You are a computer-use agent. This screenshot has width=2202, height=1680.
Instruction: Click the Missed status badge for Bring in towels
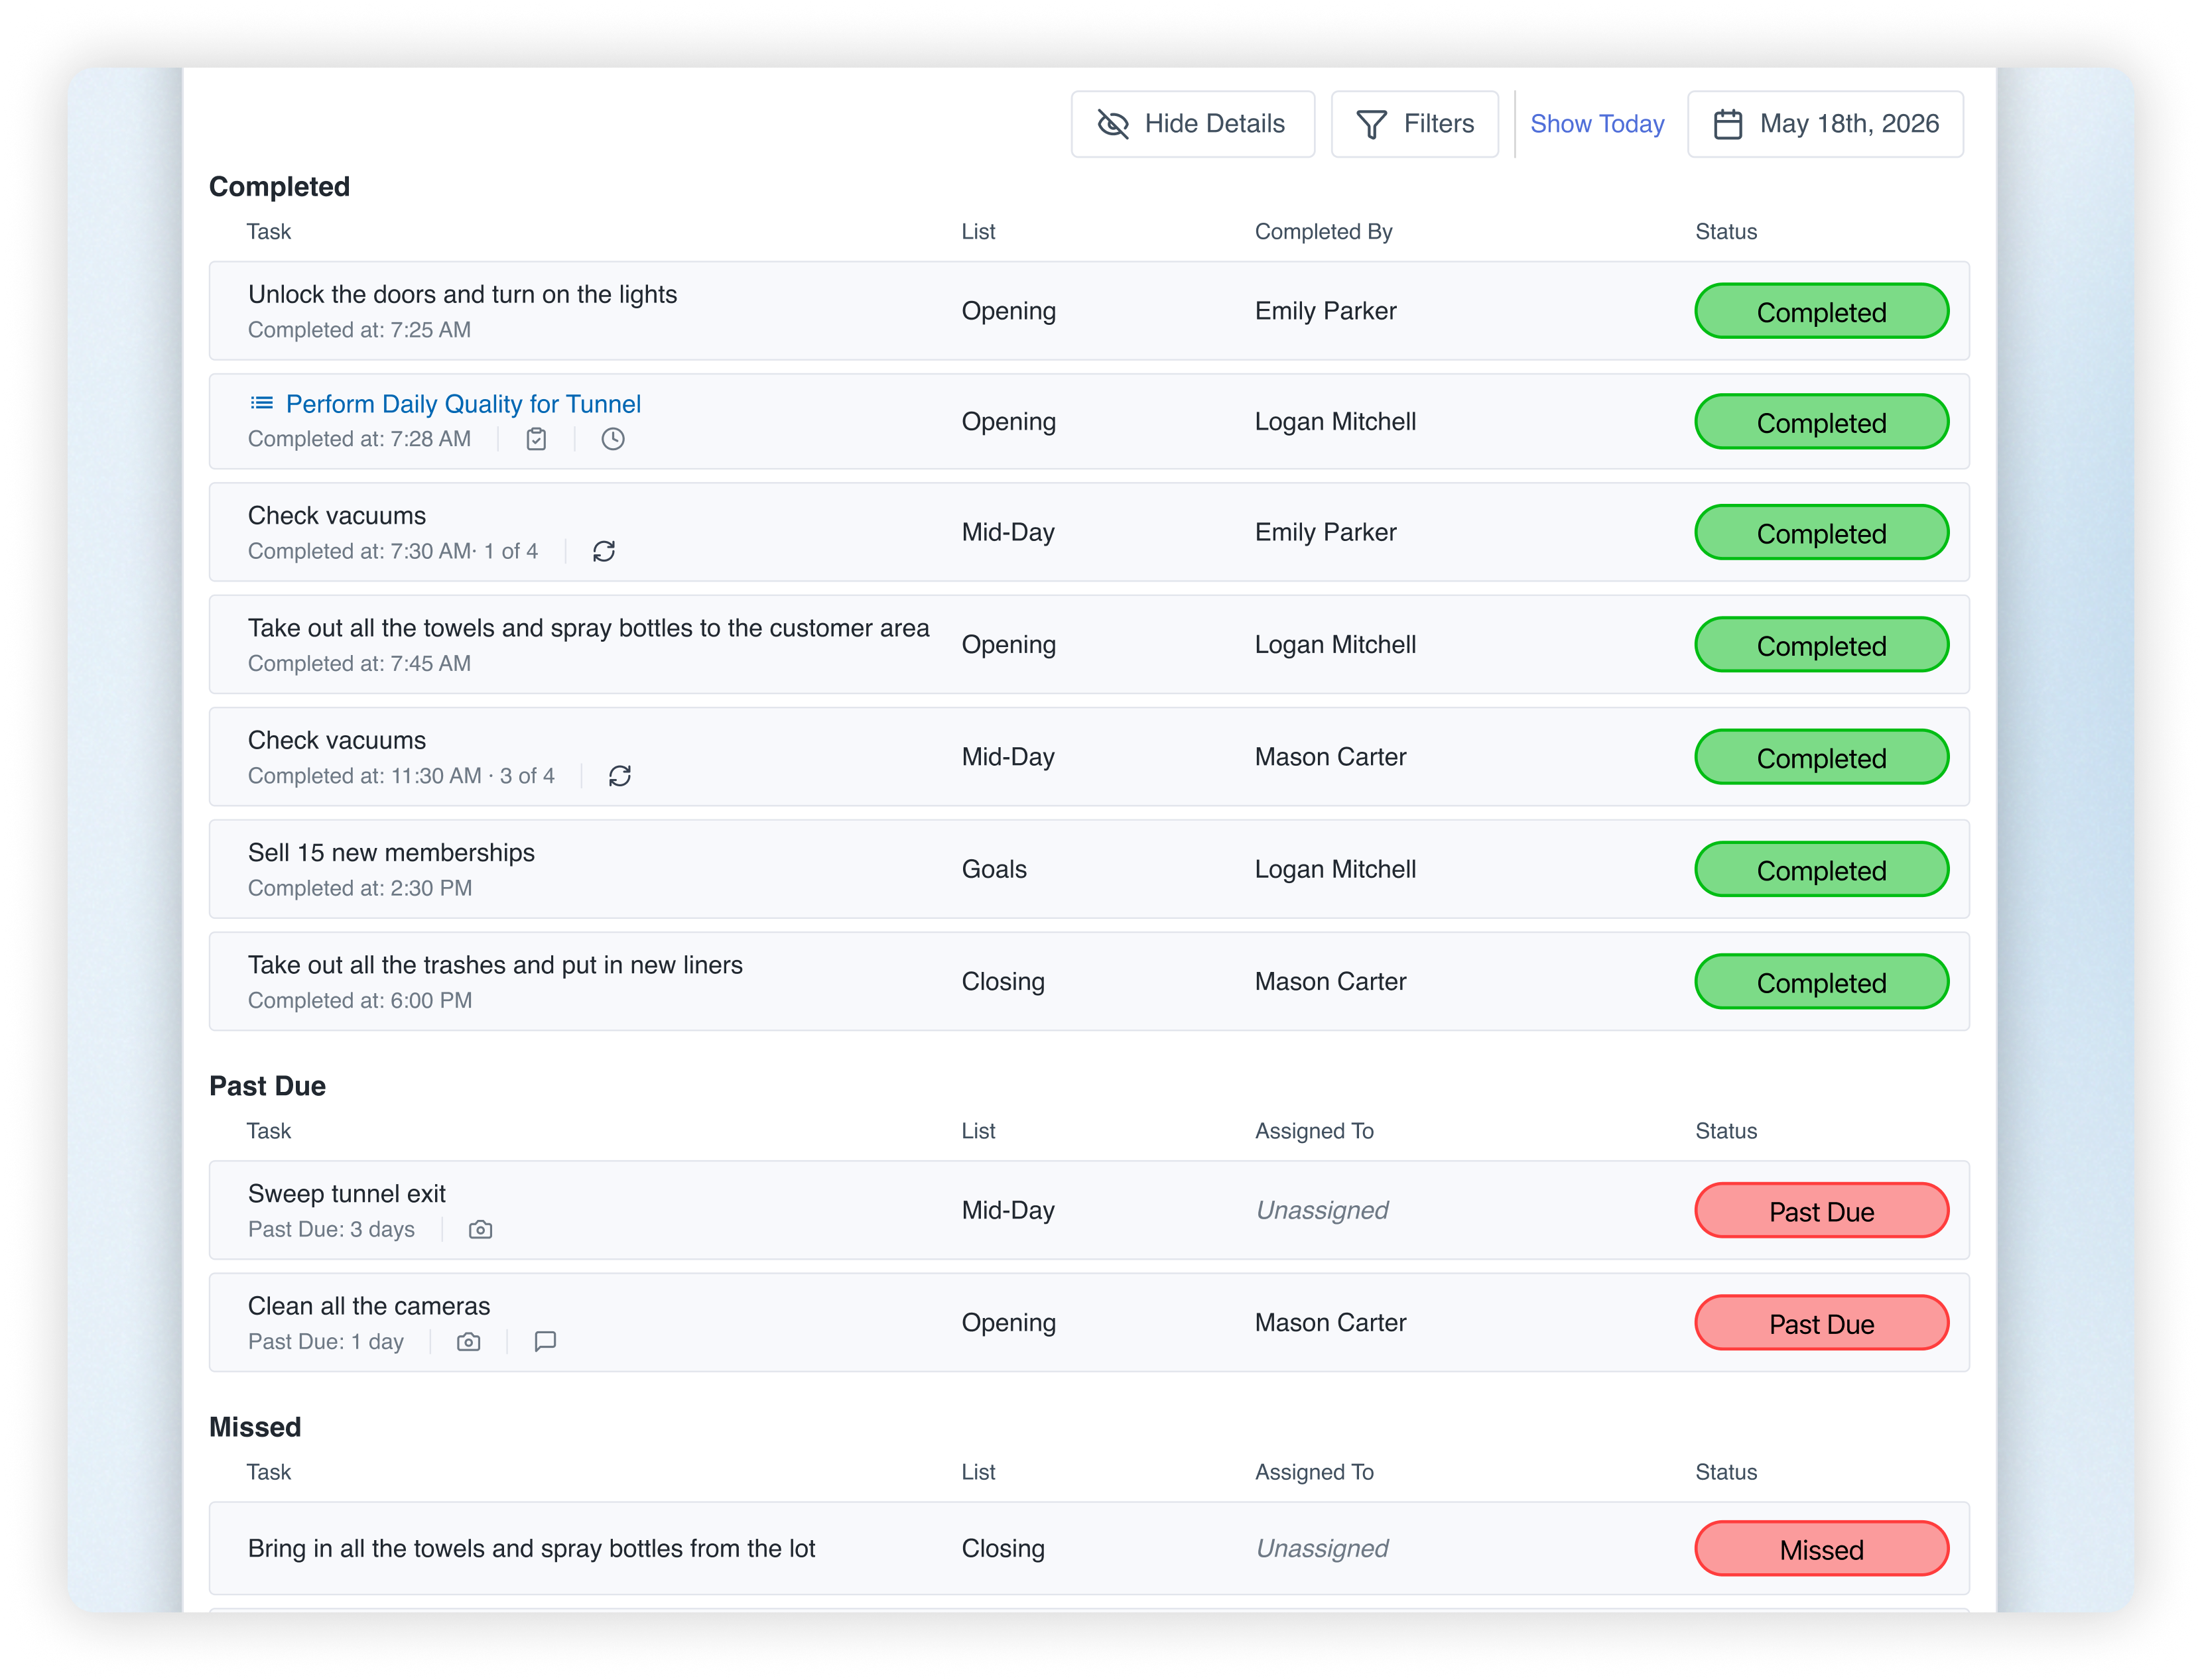[1821, 1549]
